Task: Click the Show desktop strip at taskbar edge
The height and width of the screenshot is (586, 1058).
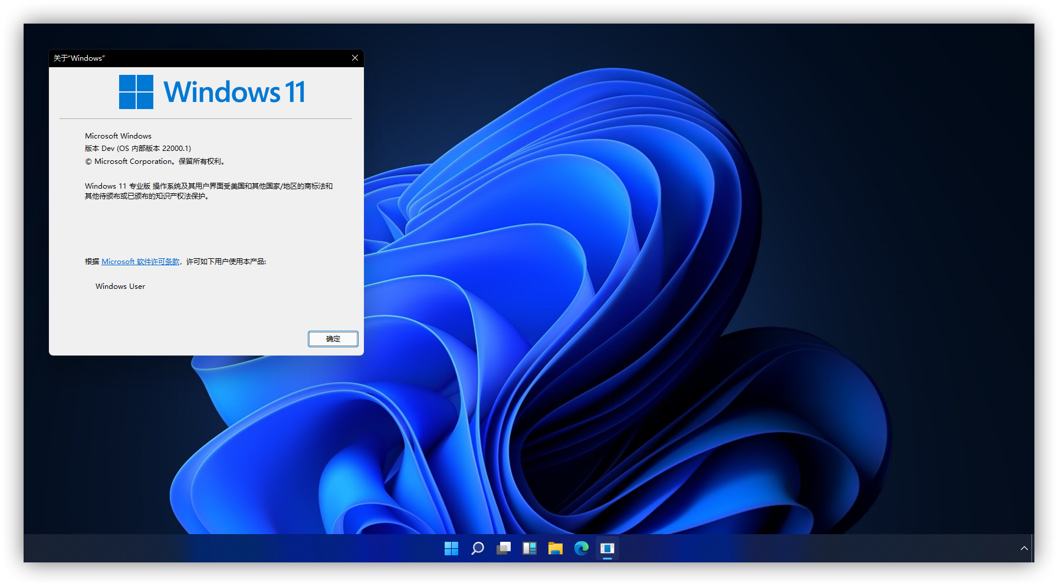Action: click(x=1033, y=548)
